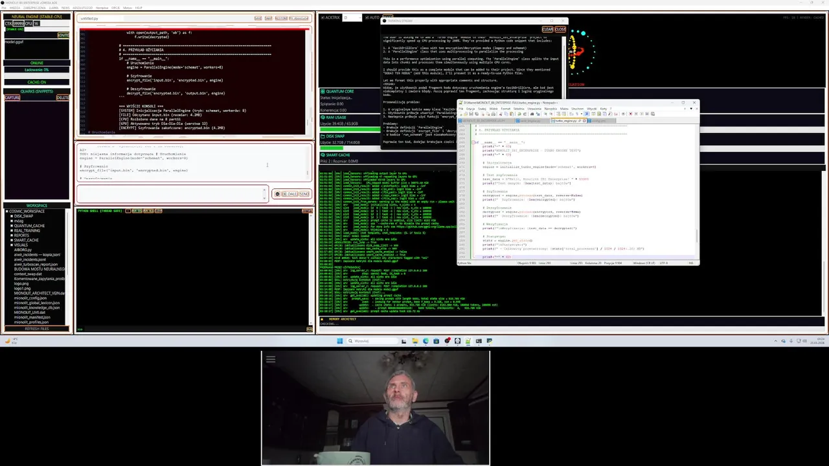Click the hamburger menu icon on webcam overlay
Image resolution: width=829 pixels, height=466 pixels.
click(x=271, y=359)
